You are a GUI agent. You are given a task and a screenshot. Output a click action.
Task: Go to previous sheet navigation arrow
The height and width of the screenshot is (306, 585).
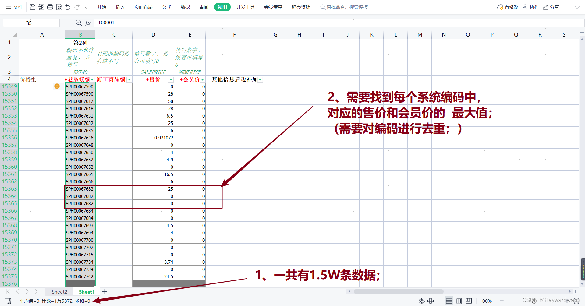click(17, 292)
